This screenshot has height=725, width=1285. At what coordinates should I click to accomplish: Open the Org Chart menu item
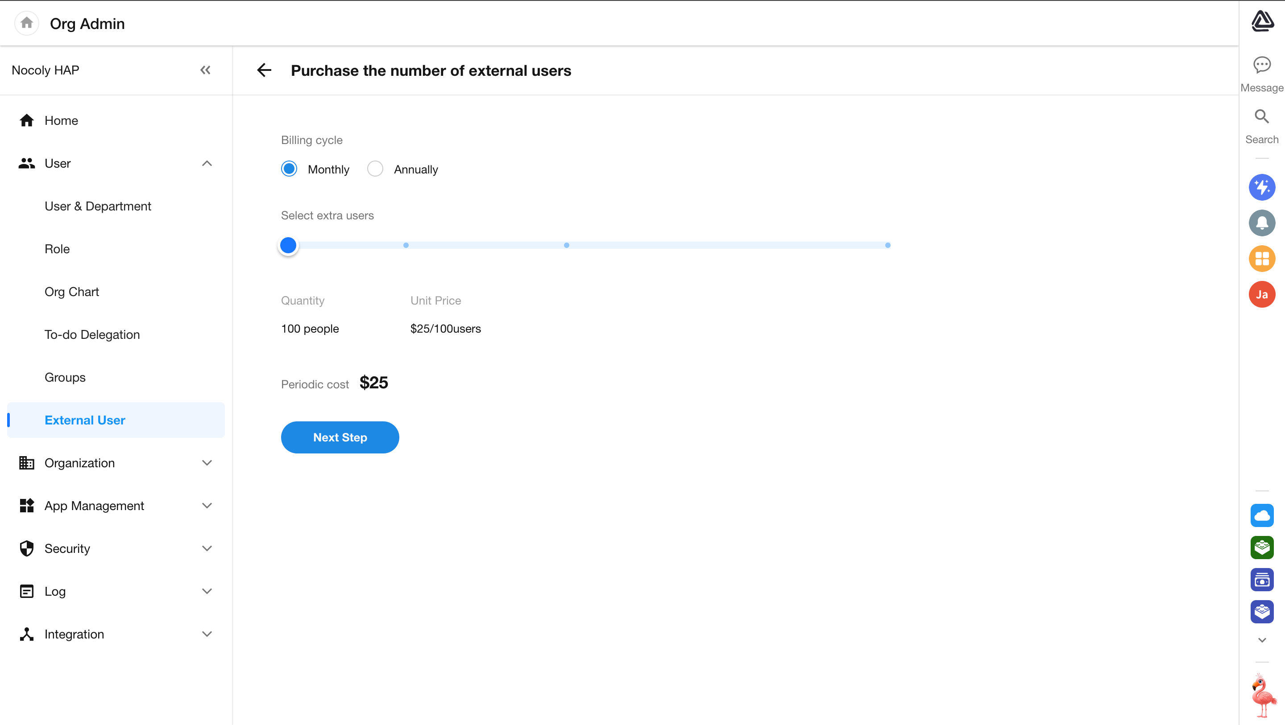[72, 292]
